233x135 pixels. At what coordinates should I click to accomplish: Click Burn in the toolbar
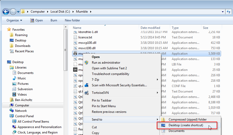(54, 20)
